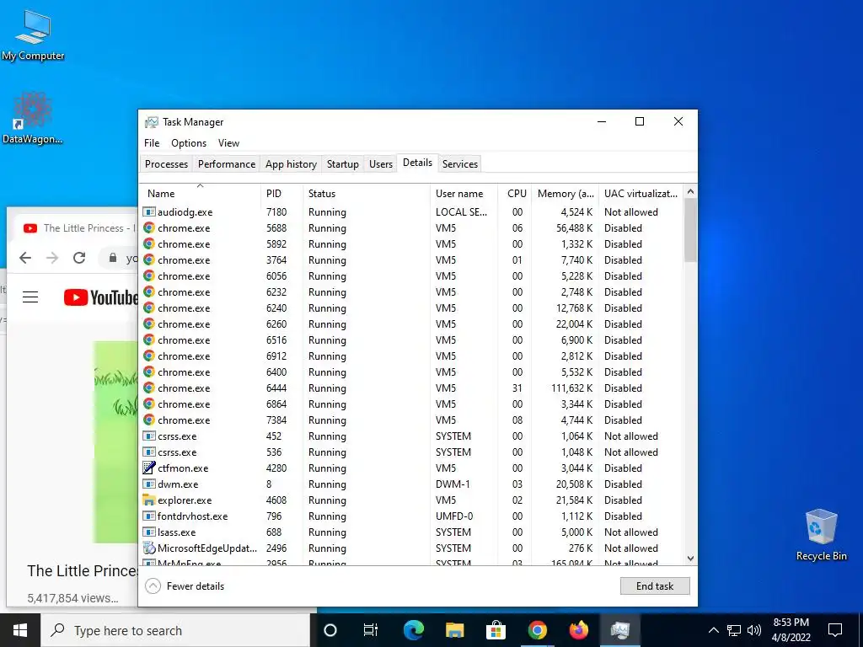
Task: Sort by Memory column header
Action: 566,193
